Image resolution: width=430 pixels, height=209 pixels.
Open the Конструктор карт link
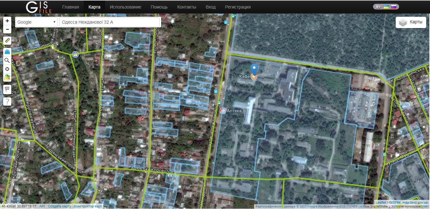tap(88, 206)
